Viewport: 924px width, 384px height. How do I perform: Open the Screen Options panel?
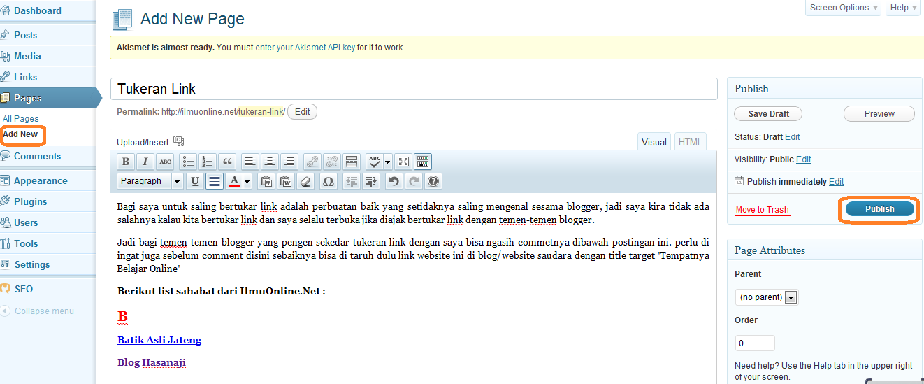pyautogui.click(x=844, y=8)
